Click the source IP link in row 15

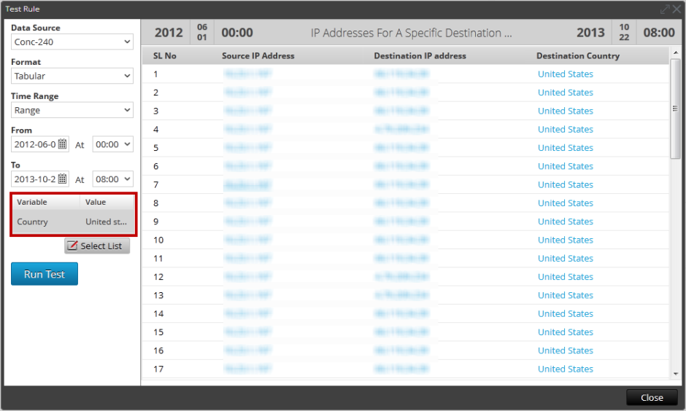[x=247, y=332]
